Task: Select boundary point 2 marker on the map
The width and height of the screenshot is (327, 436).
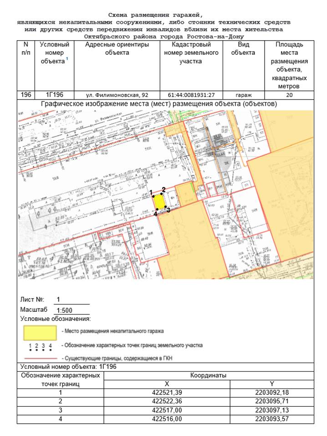Action: click(x=161, y=194)
